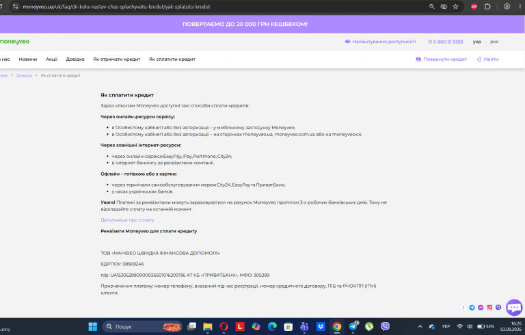This screenshot has width=525, height=335.
Task: Open the Акції menu item
Action: (x=51, y=59)
